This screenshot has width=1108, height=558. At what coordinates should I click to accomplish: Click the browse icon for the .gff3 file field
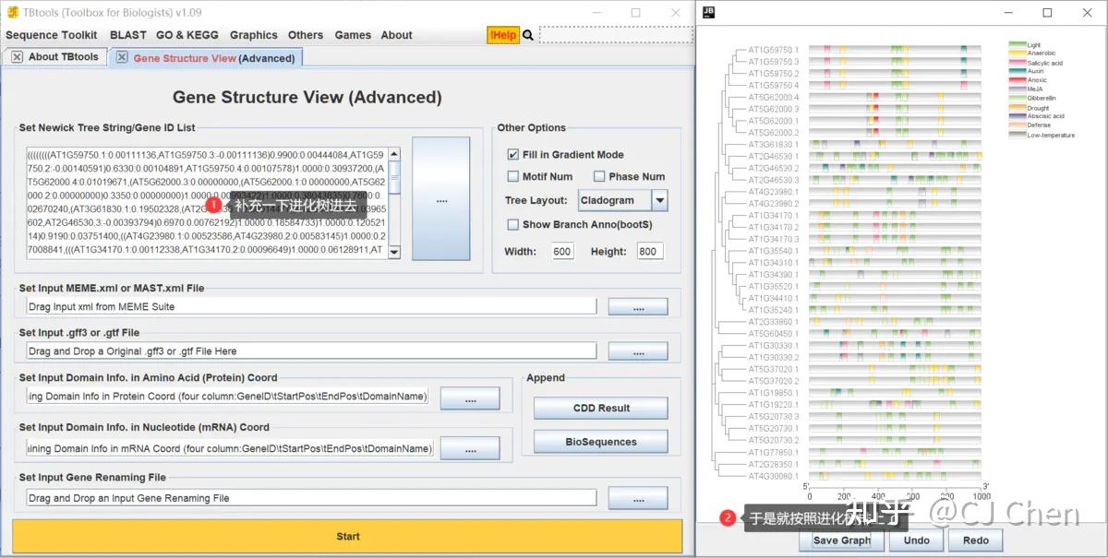637,350
